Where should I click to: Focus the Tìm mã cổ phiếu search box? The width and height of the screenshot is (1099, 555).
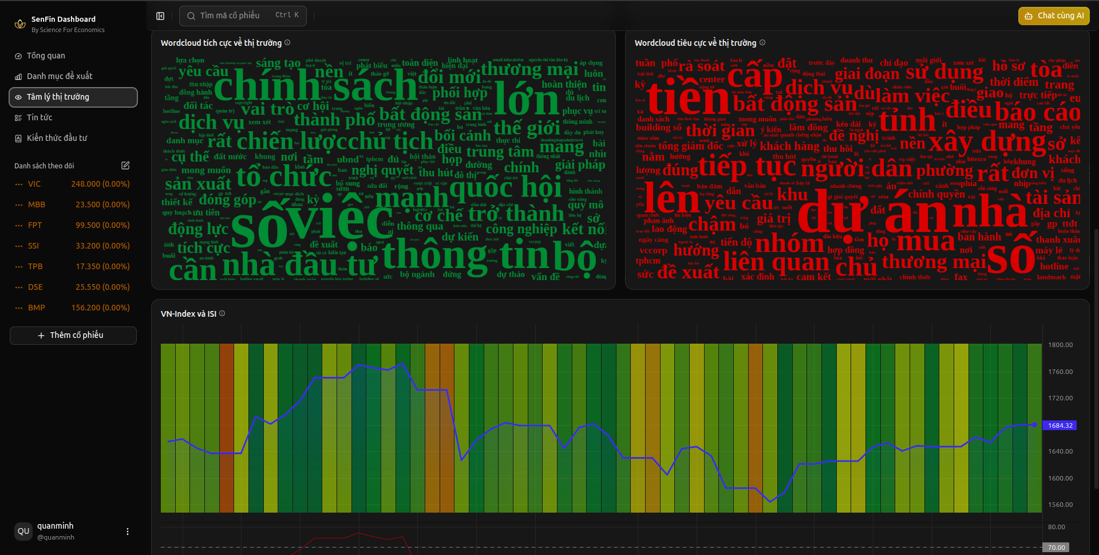(x=243, y=15)
